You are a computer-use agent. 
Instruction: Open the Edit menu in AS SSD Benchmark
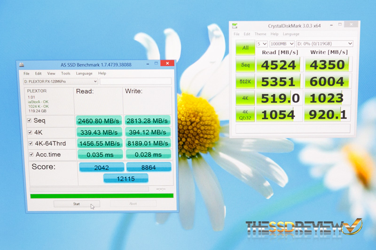click(x=38, y=74)
